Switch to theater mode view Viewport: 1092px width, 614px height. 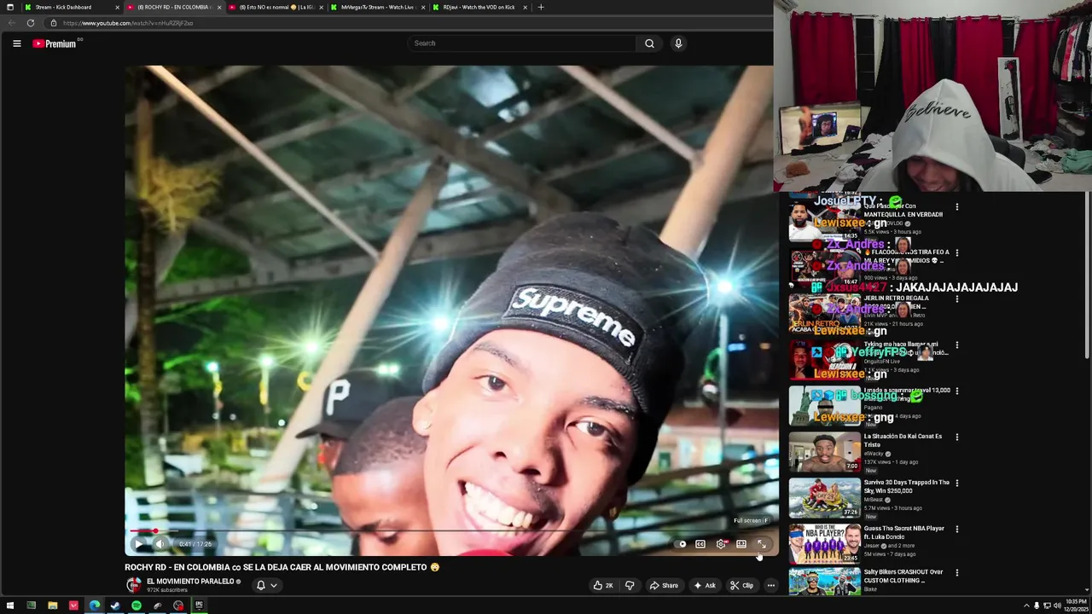pos(741,544)
